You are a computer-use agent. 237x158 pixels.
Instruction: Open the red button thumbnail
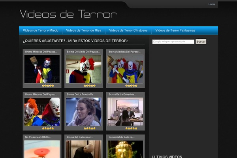click(42, 149)
